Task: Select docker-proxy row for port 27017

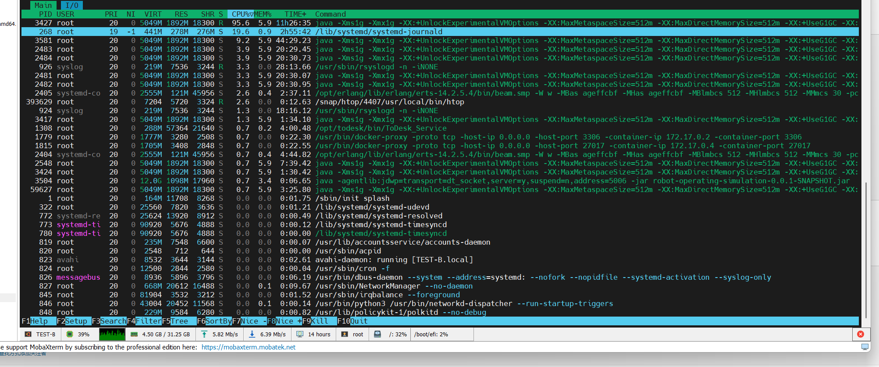Action: click(440, 146)
